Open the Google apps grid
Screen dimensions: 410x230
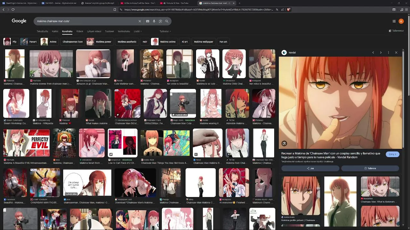(394, 21)
